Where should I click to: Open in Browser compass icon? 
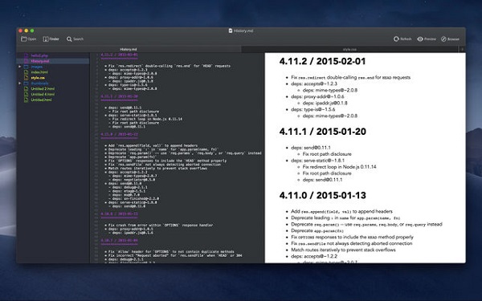click(x=443, y=39)
